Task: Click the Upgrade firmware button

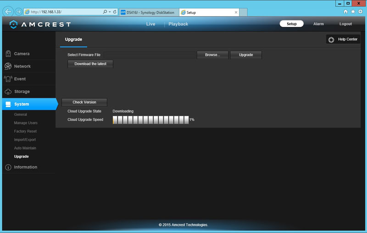Action: point(246,55)
